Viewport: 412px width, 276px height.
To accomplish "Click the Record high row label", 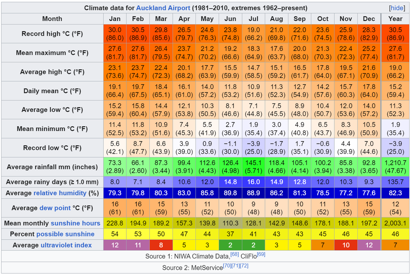I will pos(52,34).
